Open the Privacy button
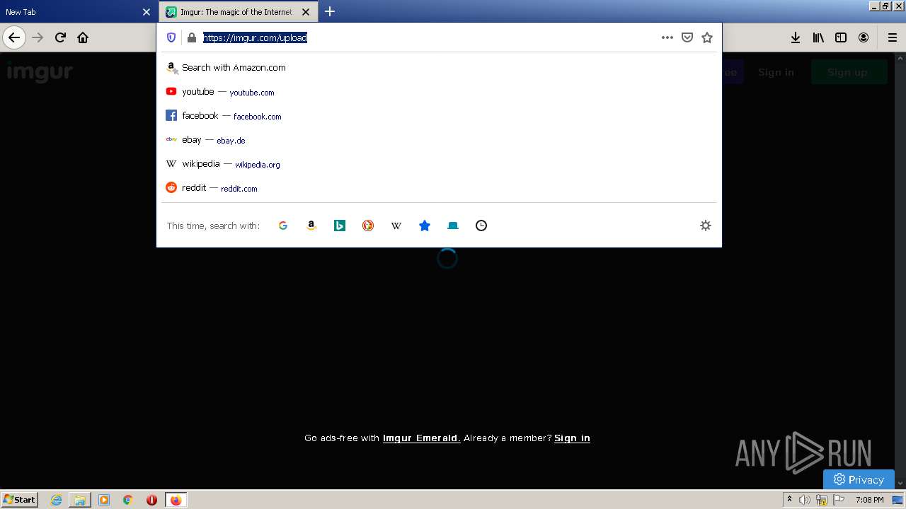Screen dimensions: 906x509 pyautogui.click(x=859, y=479)
